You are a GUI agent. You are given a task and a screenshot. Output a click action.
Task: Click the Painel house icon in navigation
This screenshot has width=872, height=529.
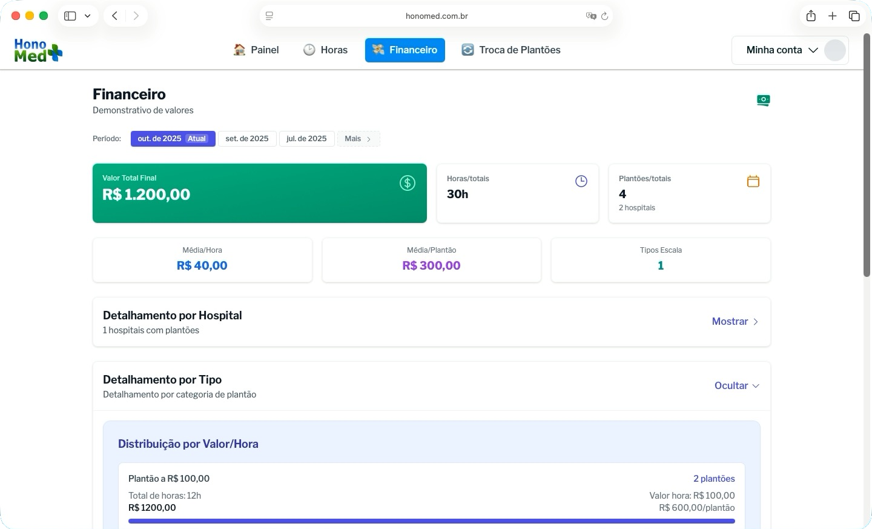[239, 50]
